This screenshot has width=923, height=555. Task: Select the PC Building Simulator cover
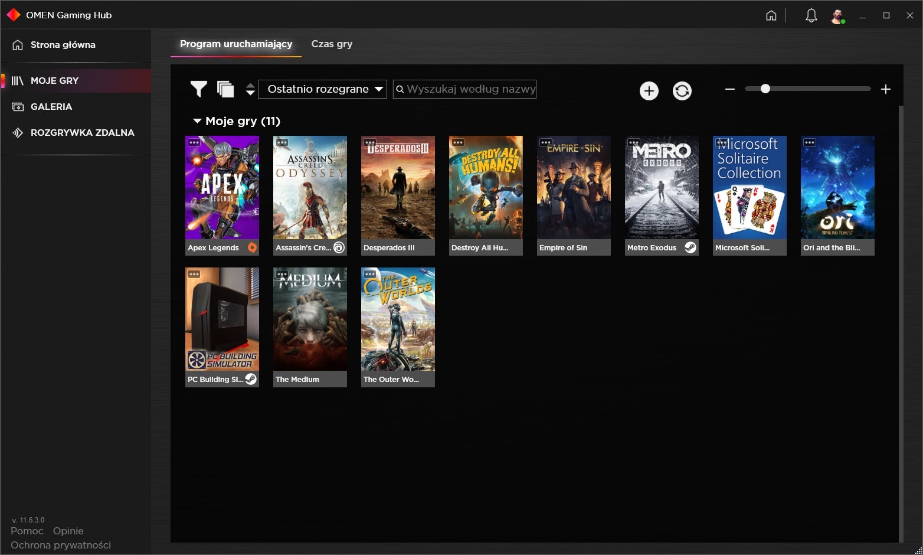[222, 319]
